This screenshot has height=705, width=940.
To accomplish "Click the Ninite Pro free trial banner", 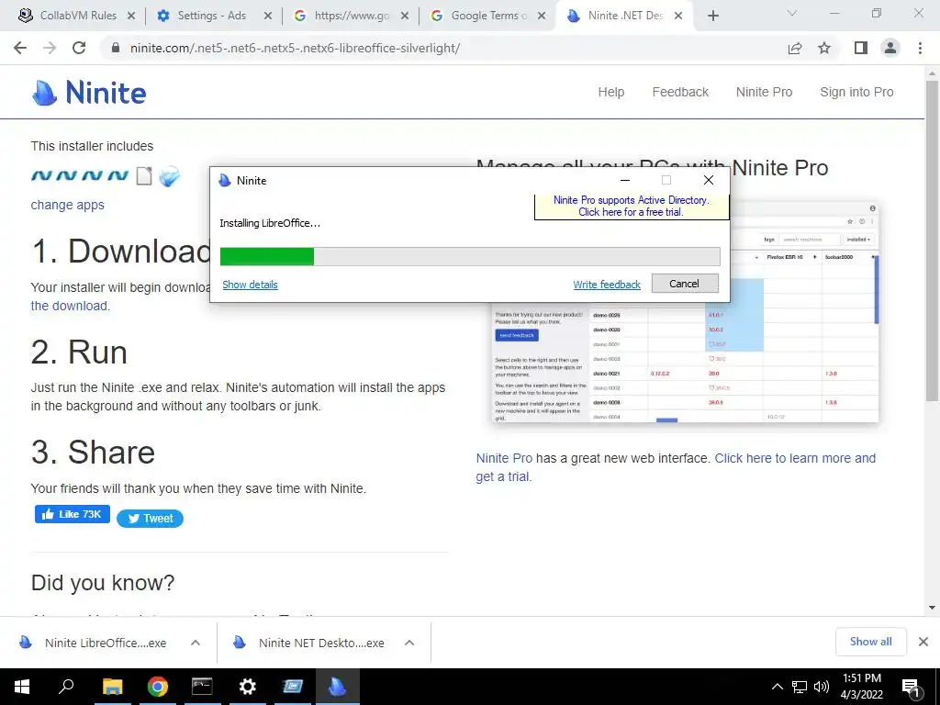I will click(x=632, y=207).
